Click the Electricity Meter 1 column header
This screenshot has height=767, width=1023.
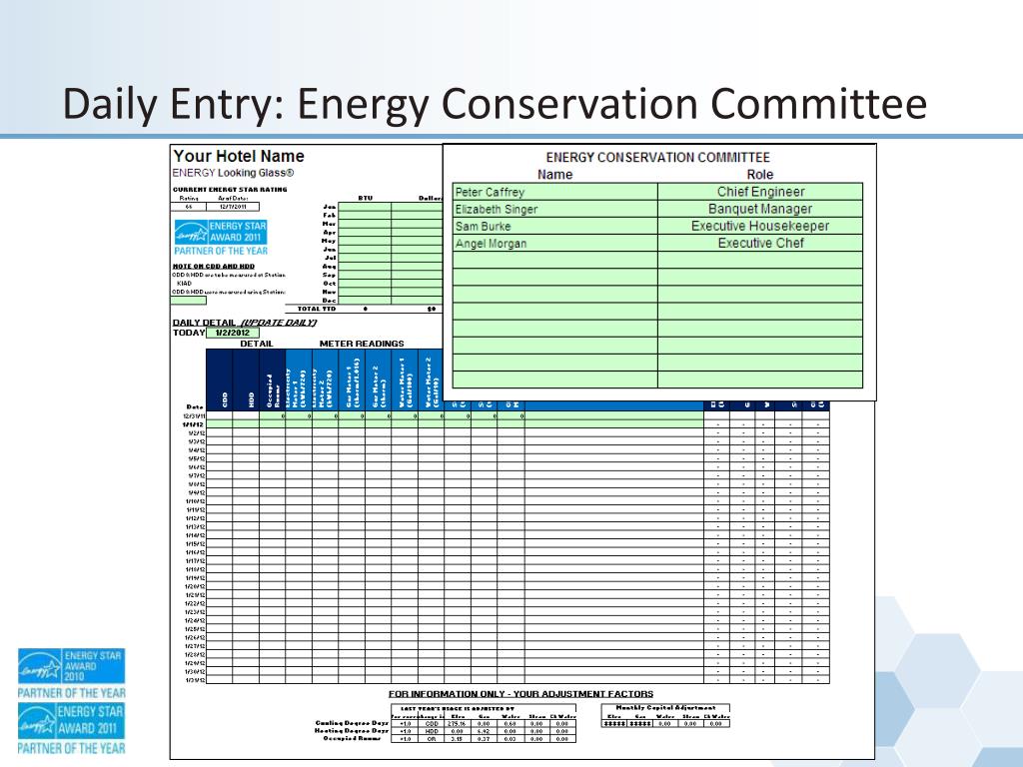[299, 380]
